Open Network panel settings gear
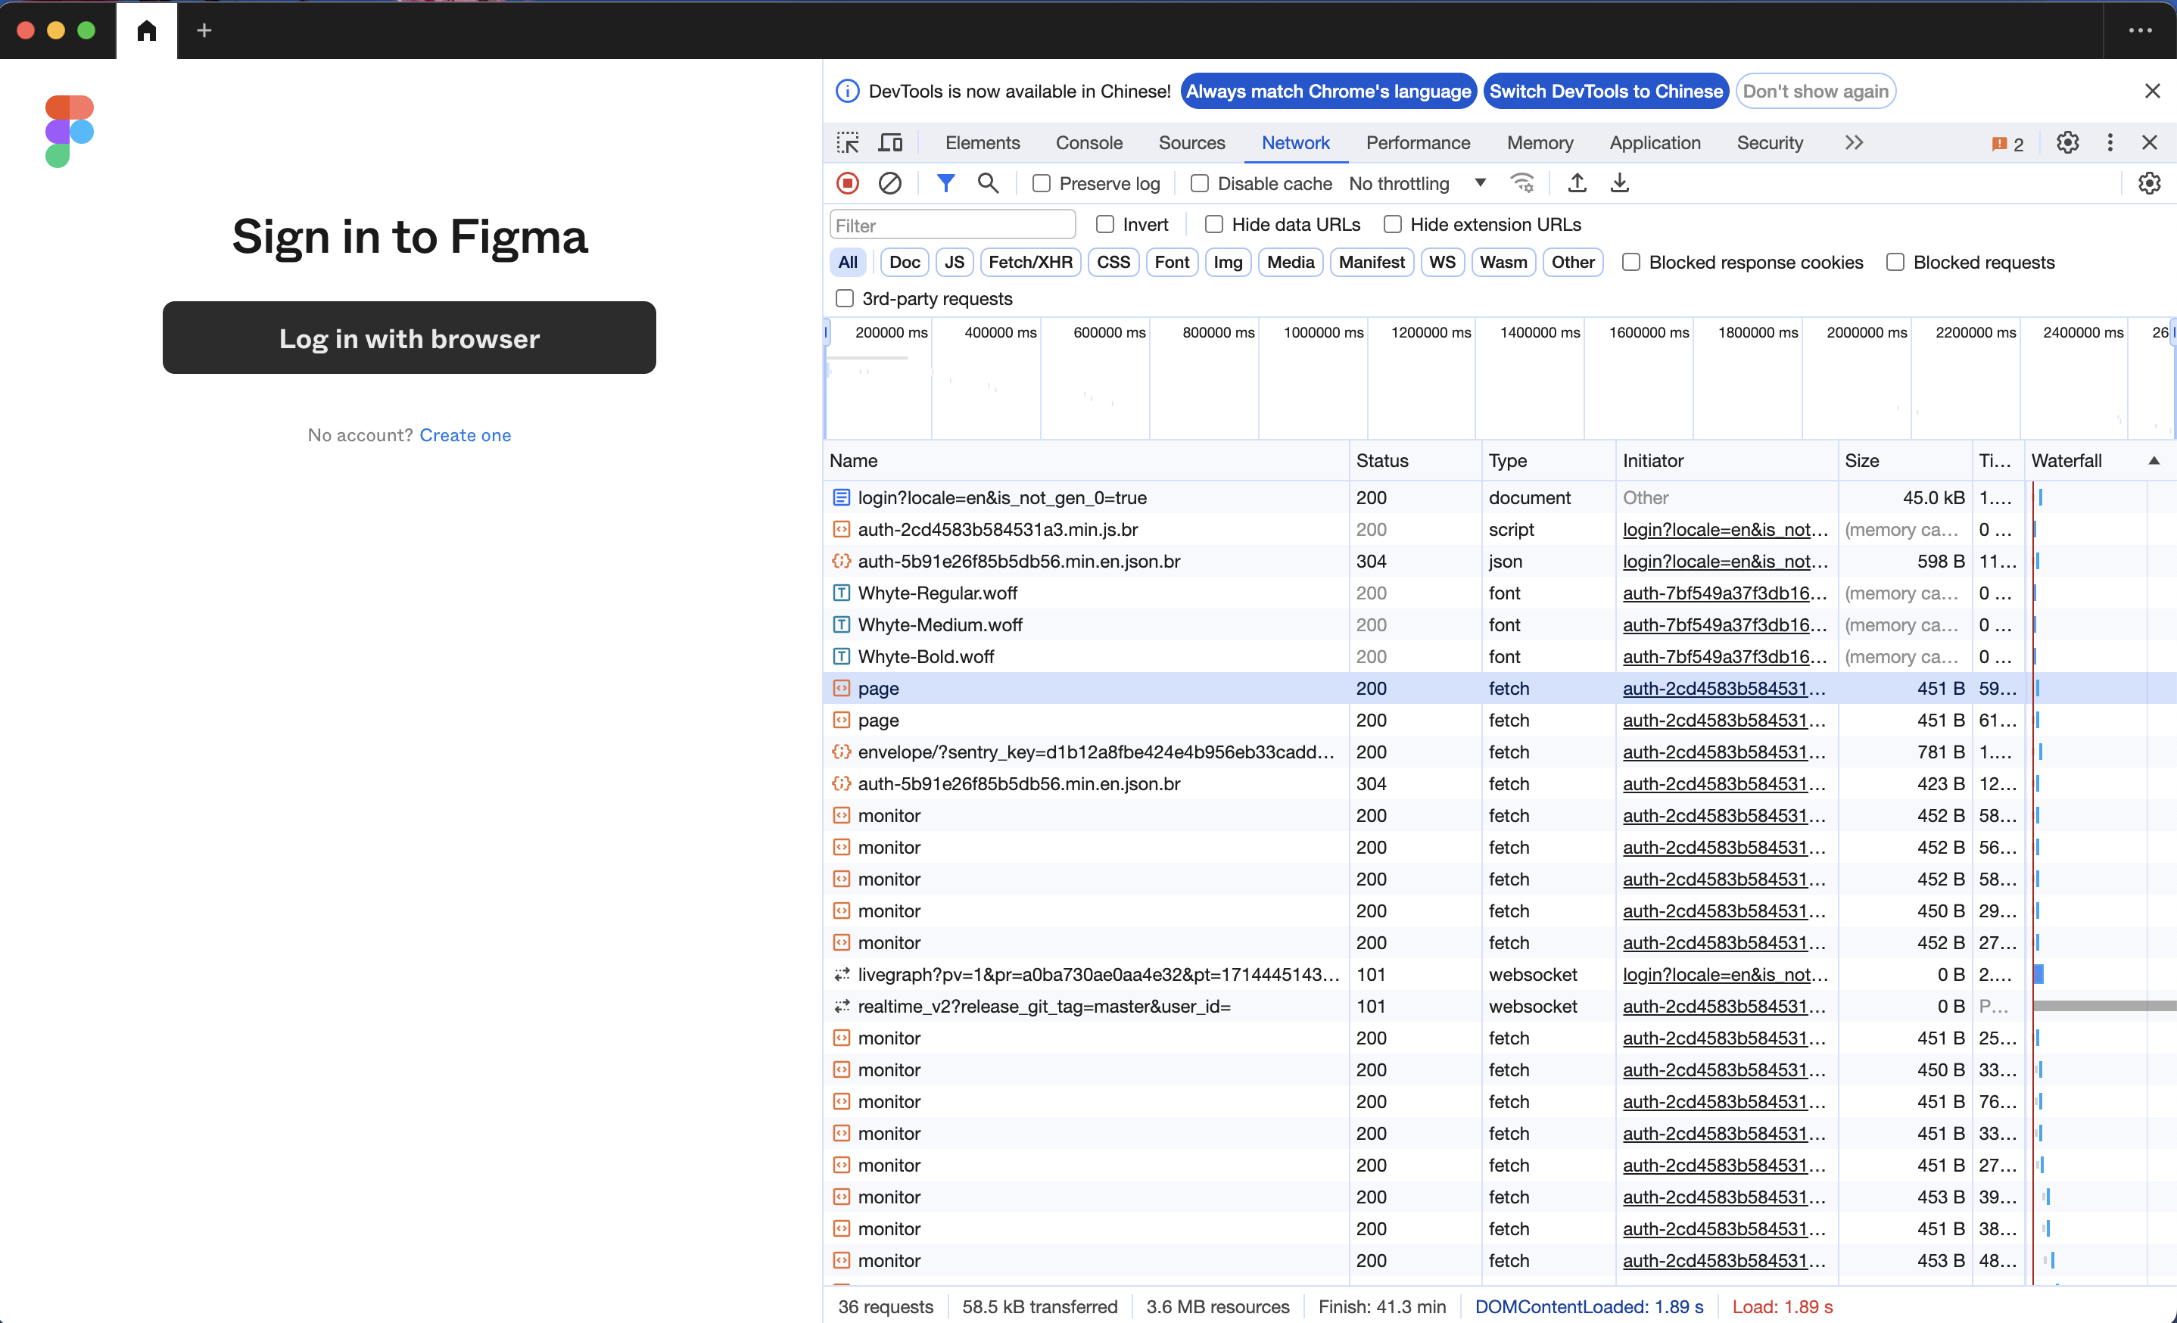 [x=2149, y=183]
